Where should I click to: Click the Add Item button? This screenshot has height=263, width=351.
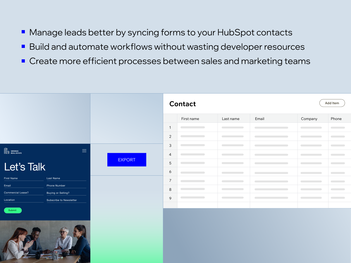[332, 103]
